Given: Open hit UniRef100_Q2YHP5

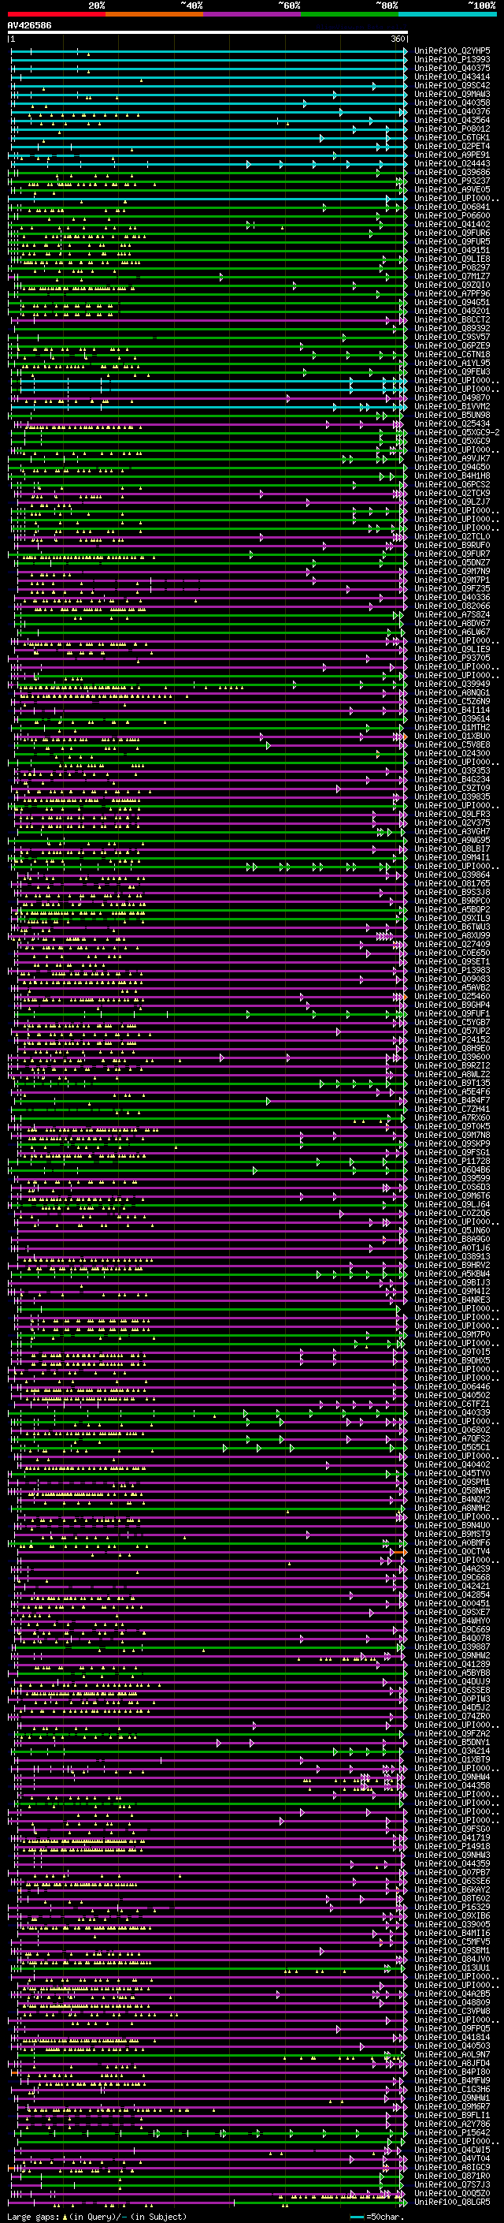Looking at the screenshot, I should pos(452,51).
